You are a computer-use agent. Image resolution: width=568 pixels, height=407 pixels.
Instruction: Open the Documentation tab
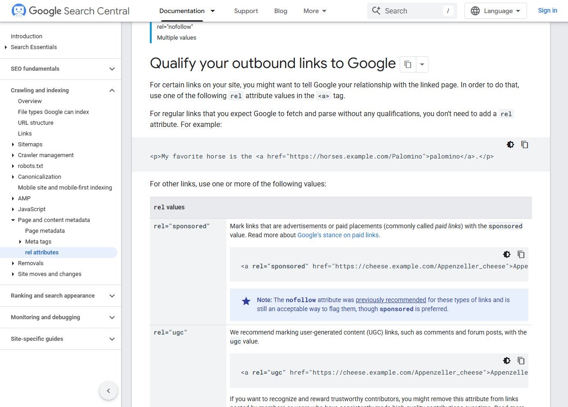(x=182, y=11)
